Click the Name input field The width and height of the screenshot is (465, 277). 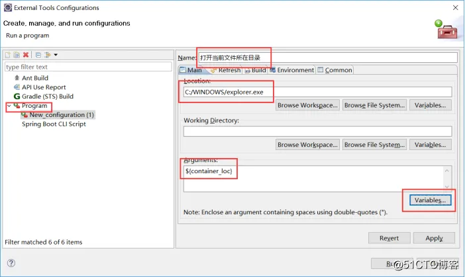pyautogui.click(x=328, y=58)
